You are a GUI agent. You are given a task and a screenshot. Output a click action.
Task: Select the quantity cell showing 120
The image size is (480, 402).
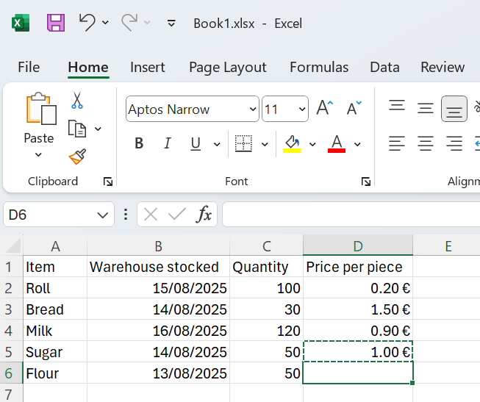(x=266, y=331)
